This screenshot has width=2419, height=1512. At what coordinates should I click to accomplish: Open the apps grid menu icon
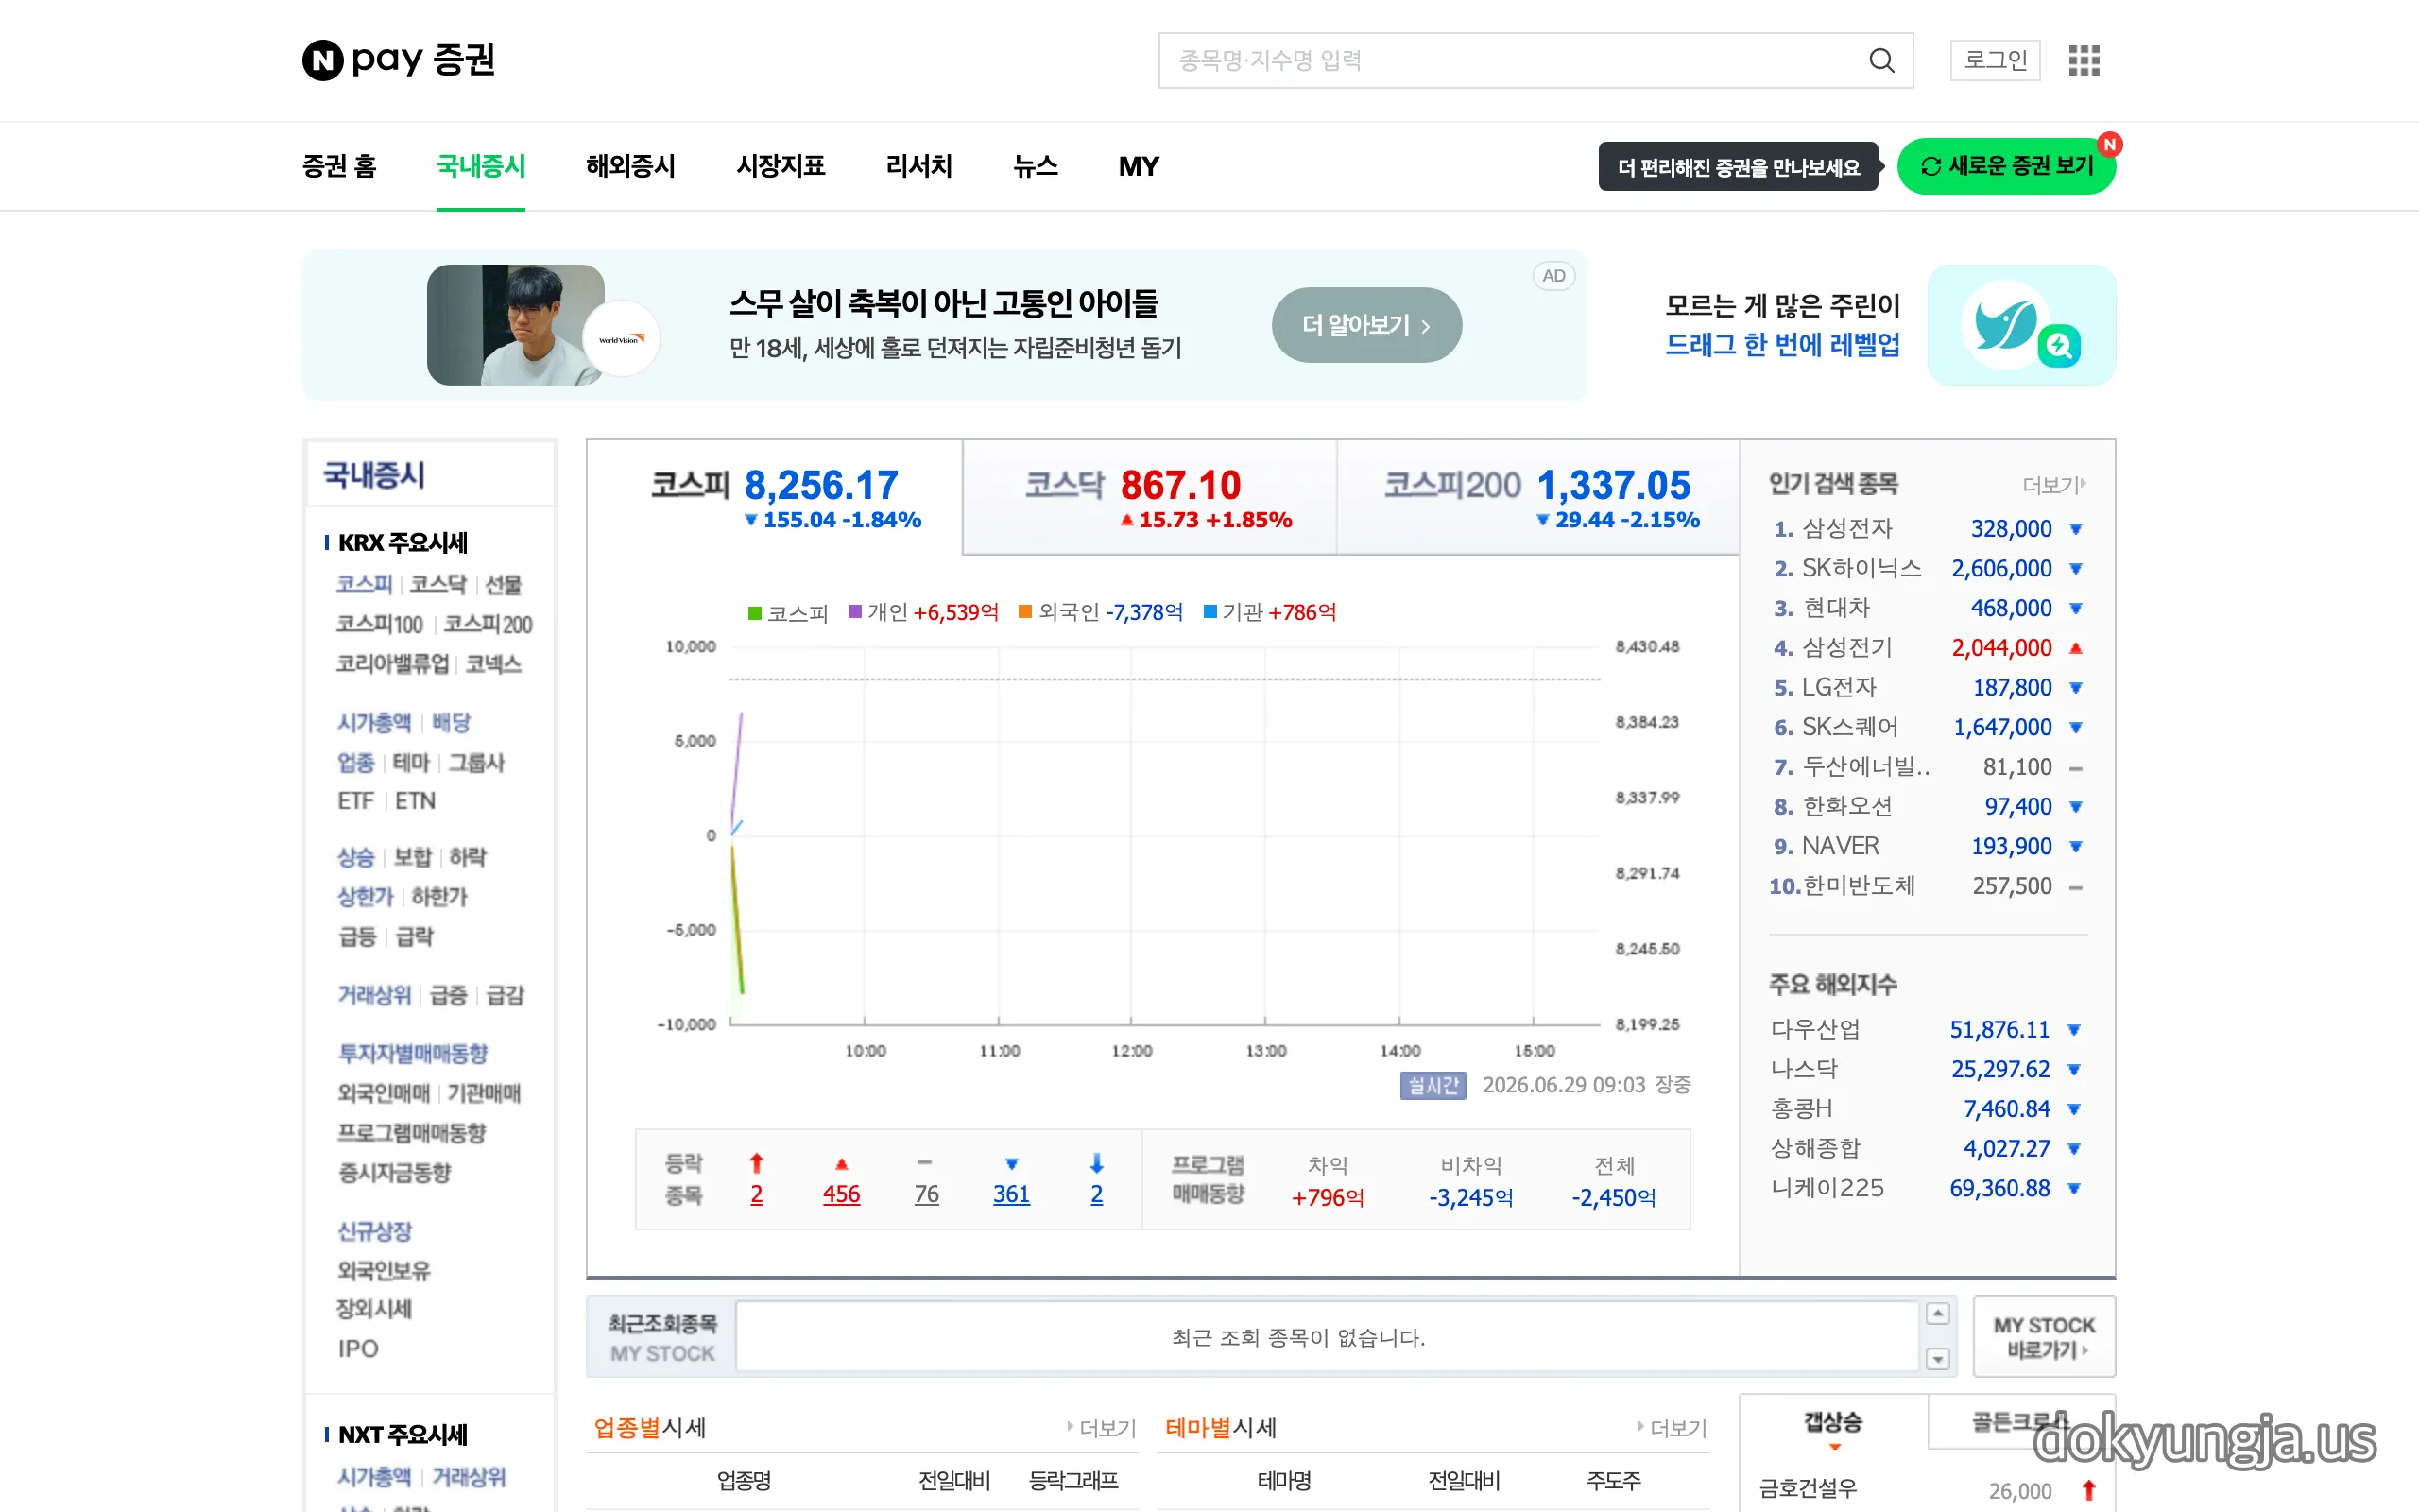point(2084,60)
